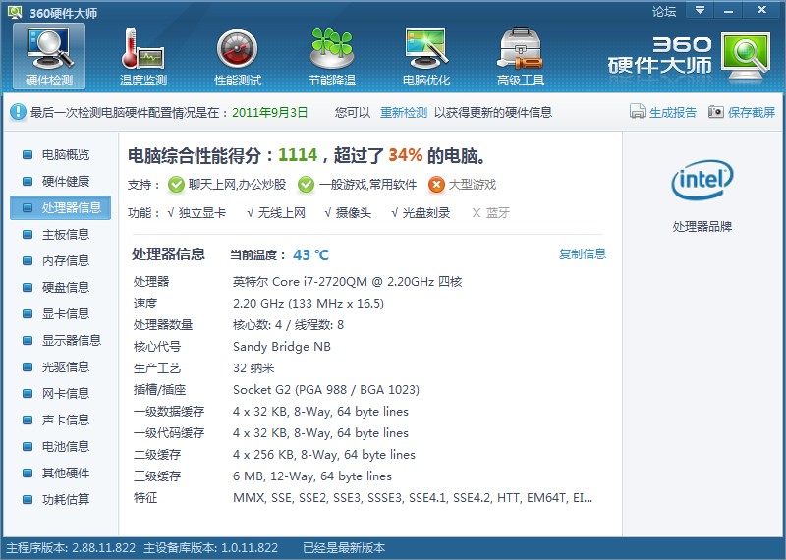Select 处理器信息 in the sidebar

[60, 207]
